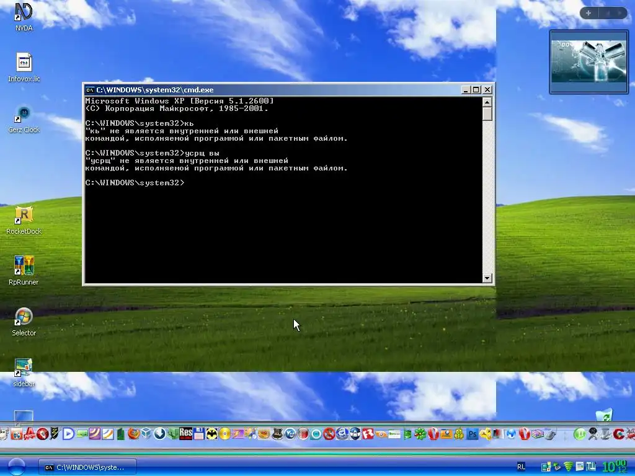
Task: Click the mouse device icon in the dock
Action: click(x=551, y=434)
